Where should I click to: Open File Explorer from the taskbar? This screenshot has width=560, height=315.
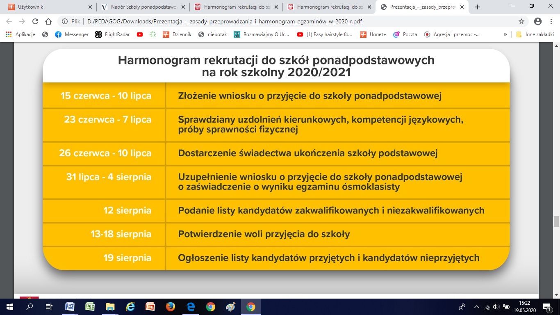110,307
